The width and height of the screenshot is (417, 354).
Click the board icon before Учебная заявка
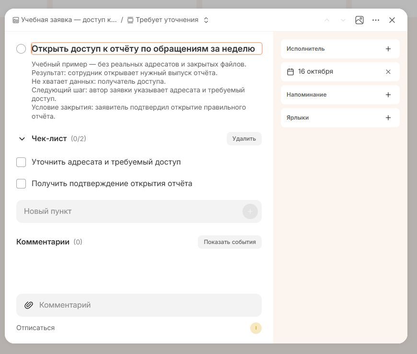point(16,20)
